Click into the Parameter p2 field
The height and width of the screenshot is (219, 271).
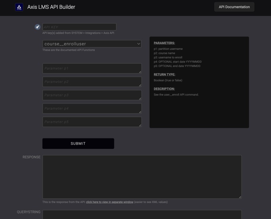click(x=92, y=82)
